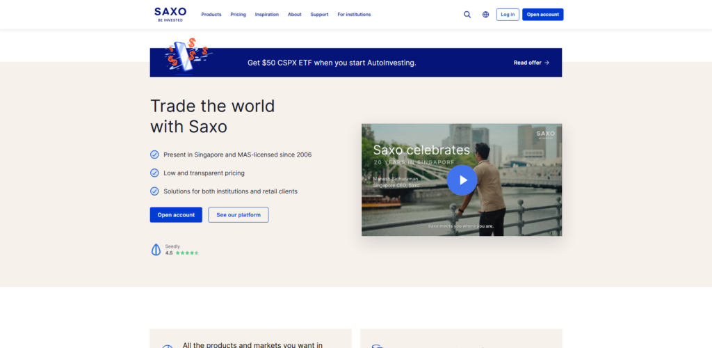This screenshot has width=712, height=348.
Task: Click text "Low and transparent pricing"
Action: [204, 173]
